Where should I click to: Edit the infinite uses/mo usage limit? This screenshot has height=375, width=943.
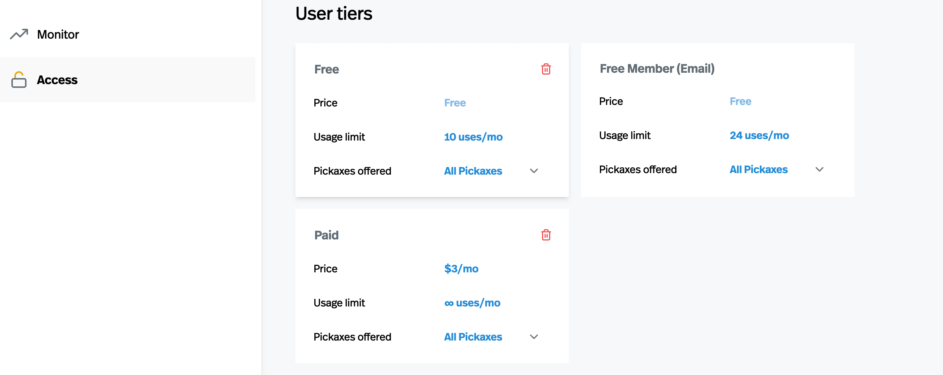tap(472, 303)
